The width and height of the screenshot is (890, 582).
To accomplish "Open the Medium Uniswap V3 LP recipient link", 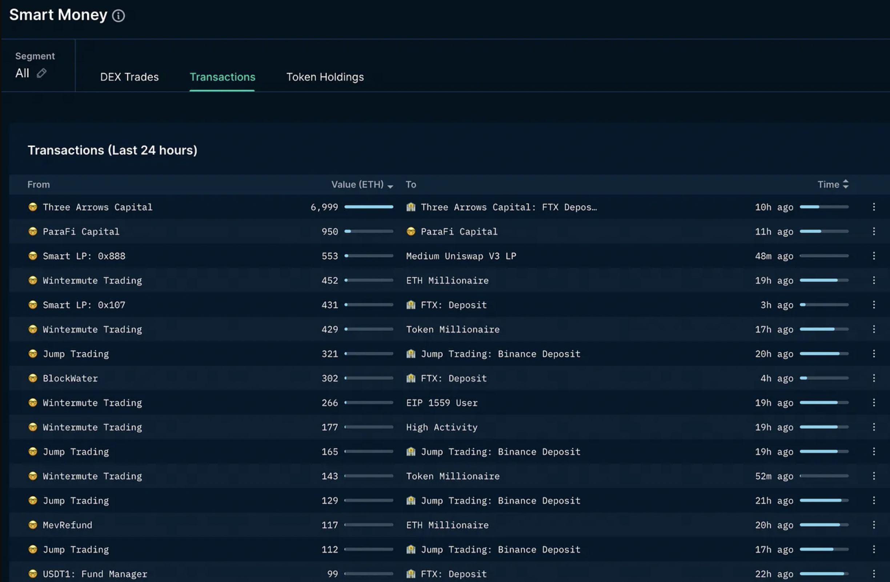I will [x=461, y=256].
